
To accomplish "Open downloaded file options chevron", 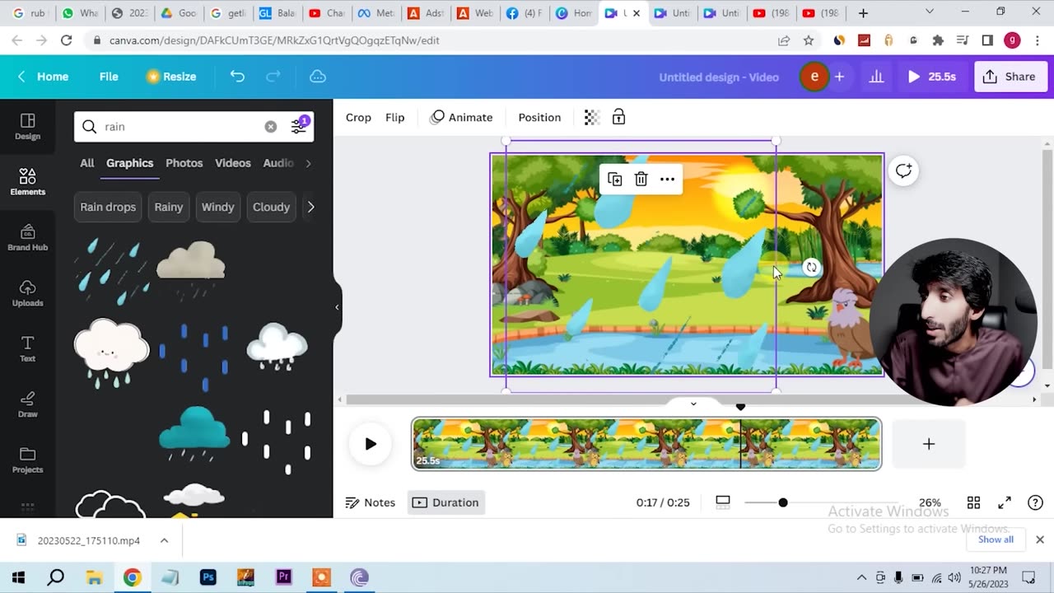I will click(164, 540).
